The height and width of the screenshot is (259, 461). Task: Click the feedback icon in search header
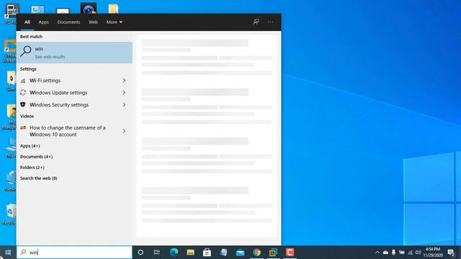click(x=256, y=22)
